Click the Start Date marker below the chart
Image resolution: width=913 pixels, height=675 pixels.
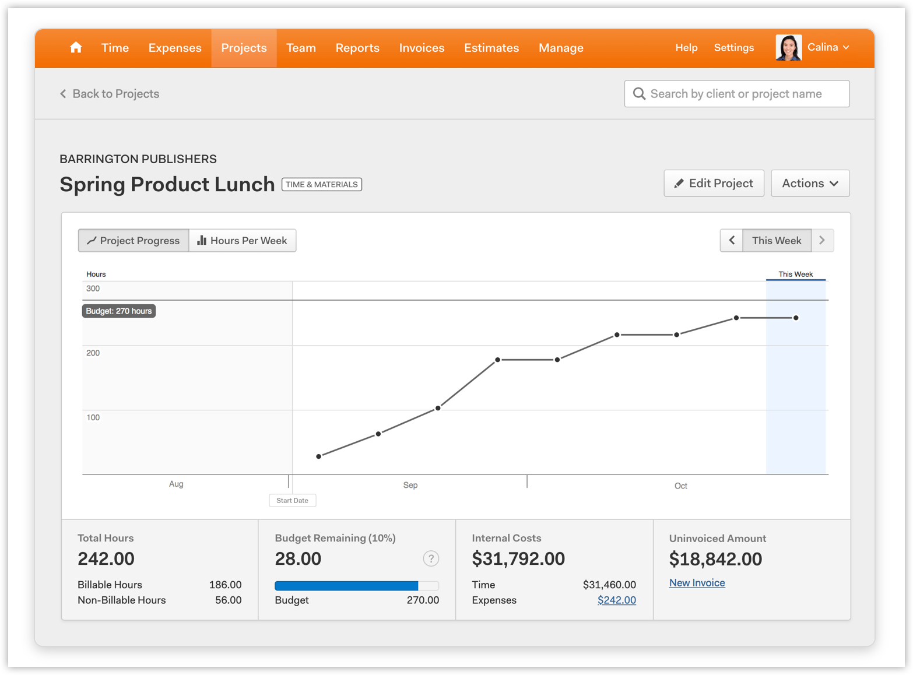click(x=292, y=500)
